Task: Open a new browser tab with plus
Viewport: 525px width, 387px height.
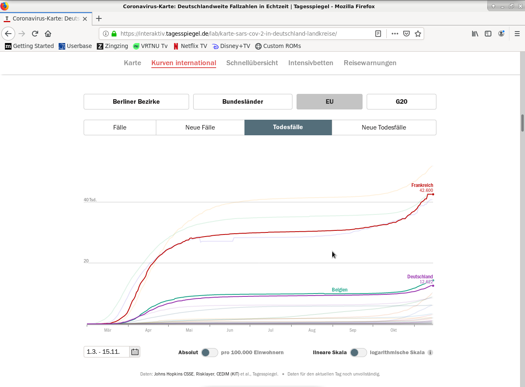Action: [99, 18]
